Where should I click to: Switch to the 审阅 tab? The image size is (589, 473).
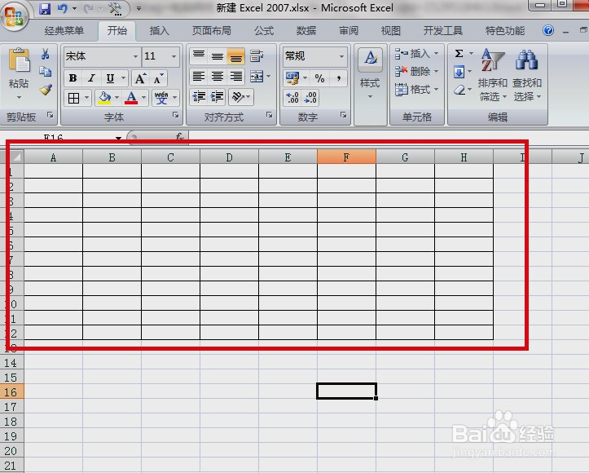tap(349, 30)
